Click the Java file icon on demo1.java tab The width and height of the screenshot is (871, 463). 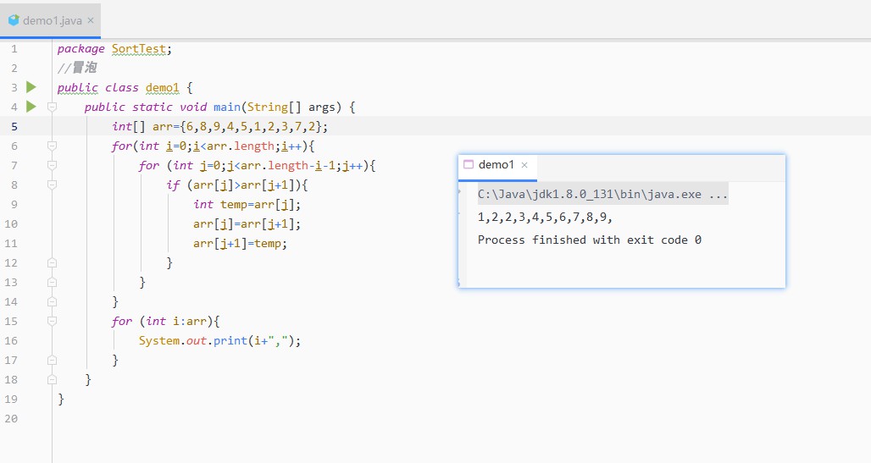14,20
